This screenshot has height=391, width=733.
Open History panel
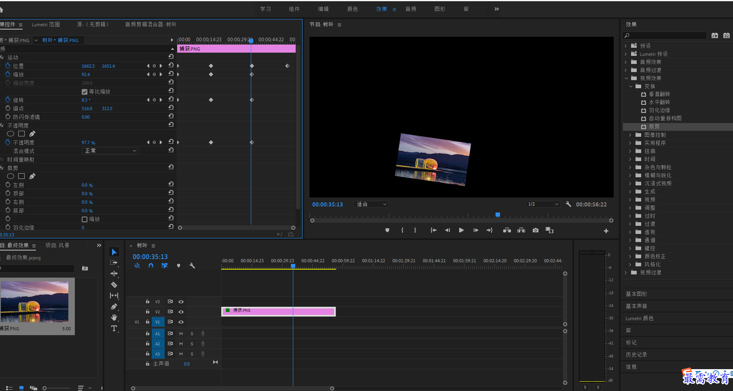coord(636,355)
